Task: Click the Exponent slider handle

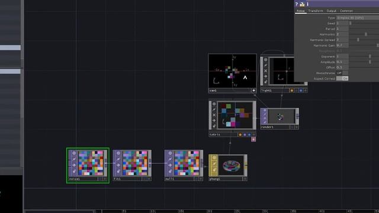Action: coord(370,57)
